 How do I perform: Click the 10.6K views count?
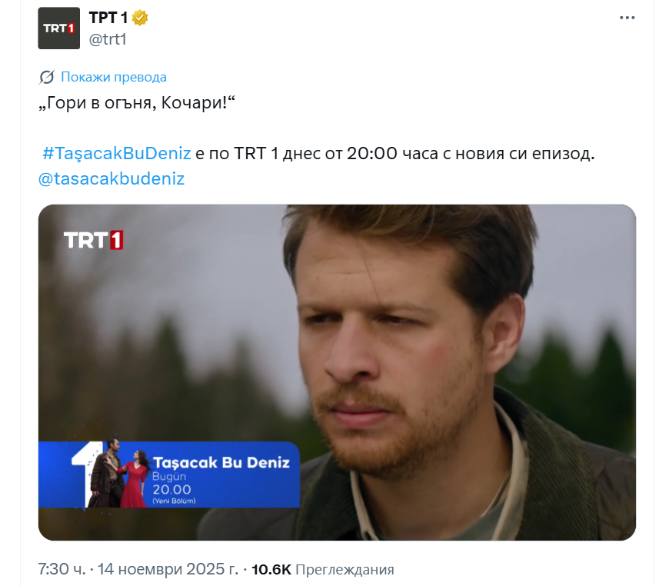coord(271,570)
